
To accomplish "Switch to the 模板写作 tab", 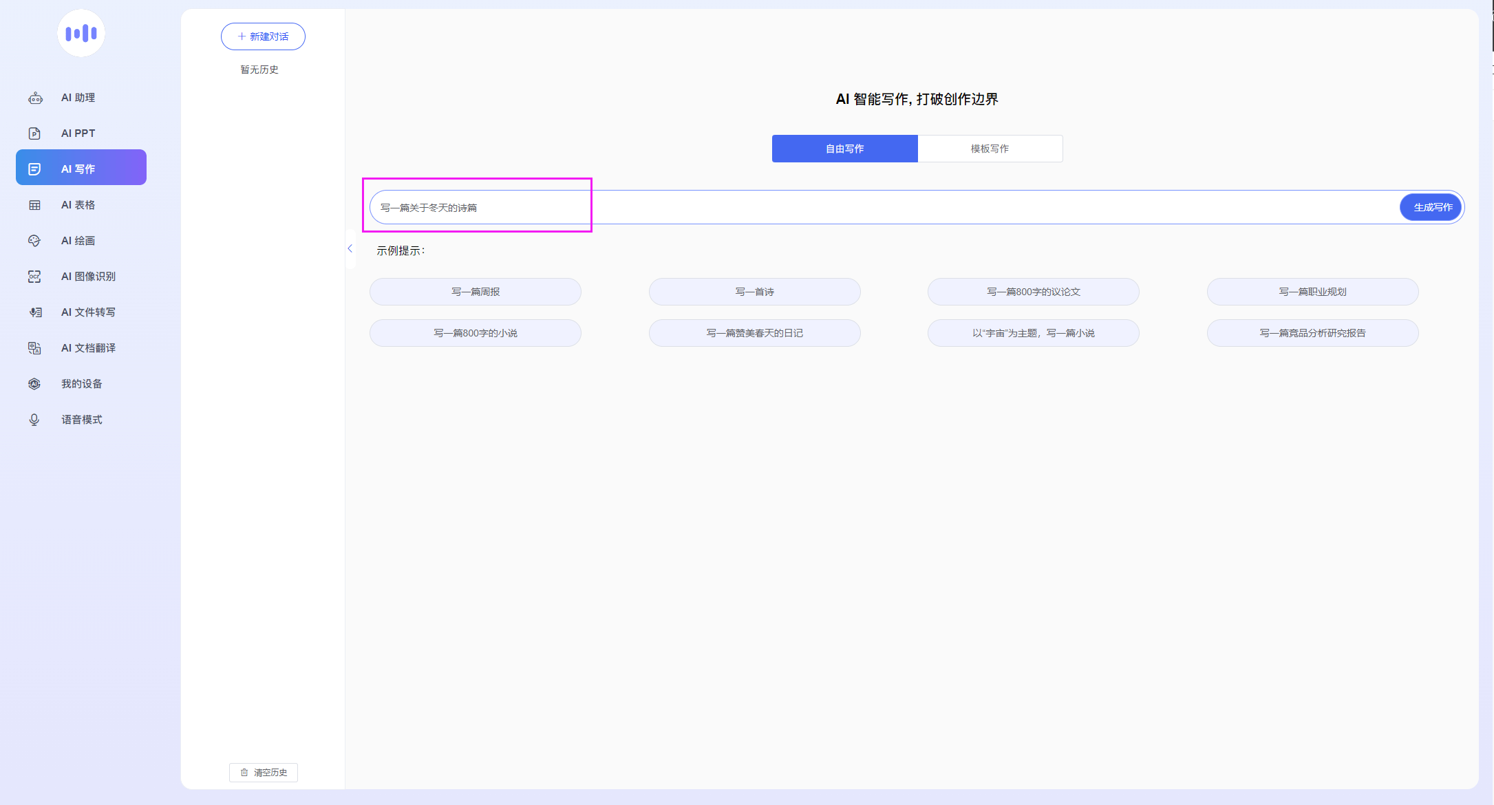I will pyautogui.click(x=990, y=149).
